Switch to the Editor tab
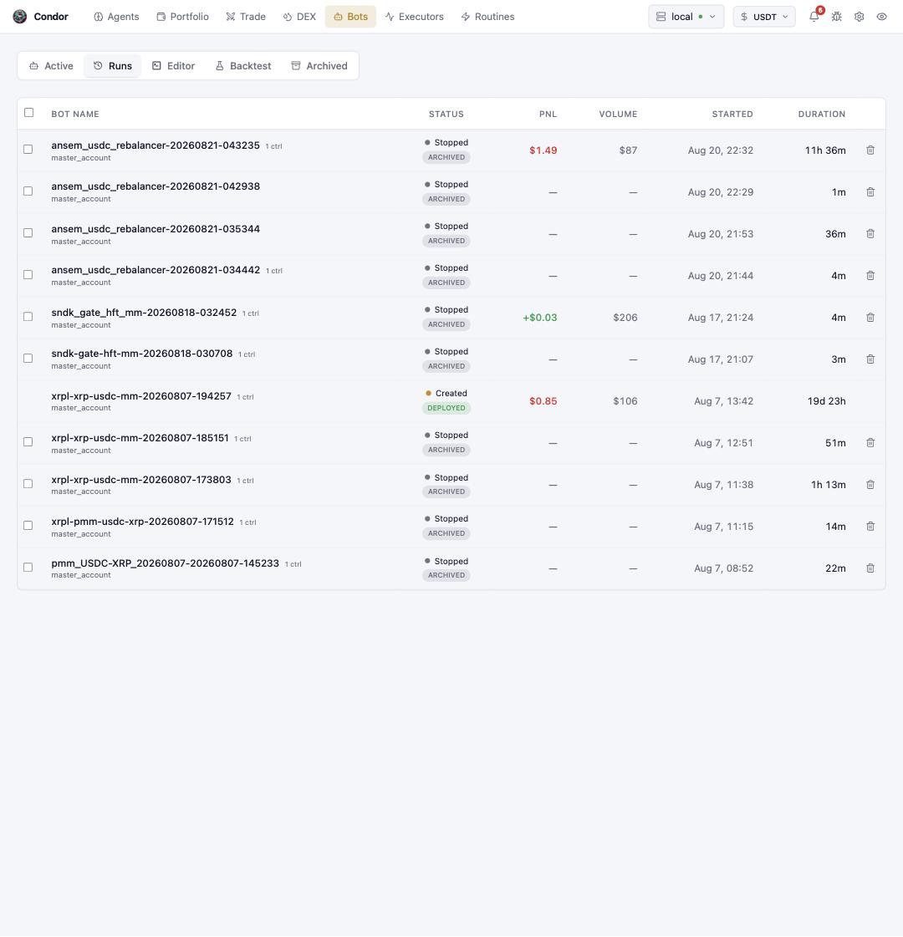 click(173, 66)
